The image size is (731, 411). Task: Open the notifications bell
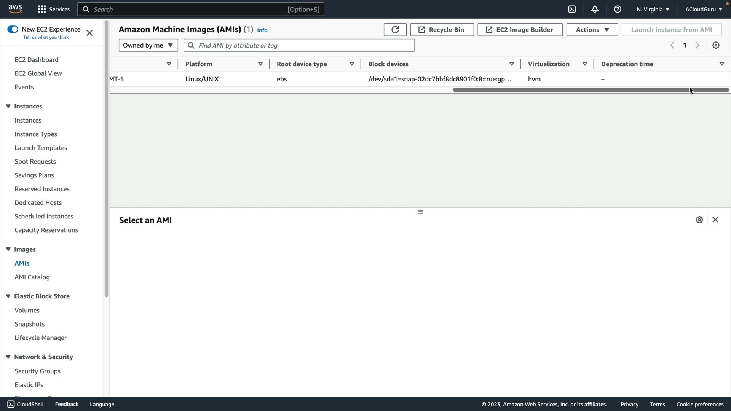click(595, 9)
